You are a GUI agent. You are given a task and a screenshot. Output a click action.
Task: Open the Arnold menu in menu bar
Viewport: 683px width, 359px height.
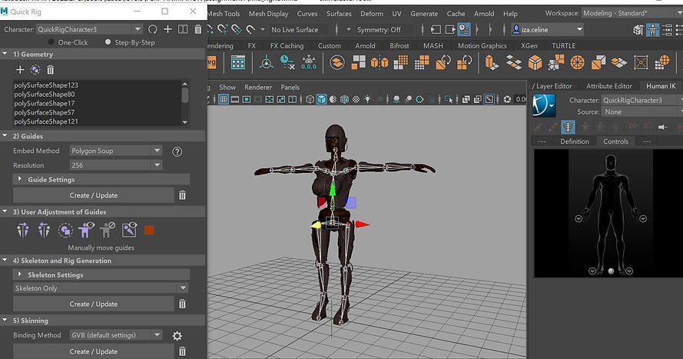click(x=484, y=14)
